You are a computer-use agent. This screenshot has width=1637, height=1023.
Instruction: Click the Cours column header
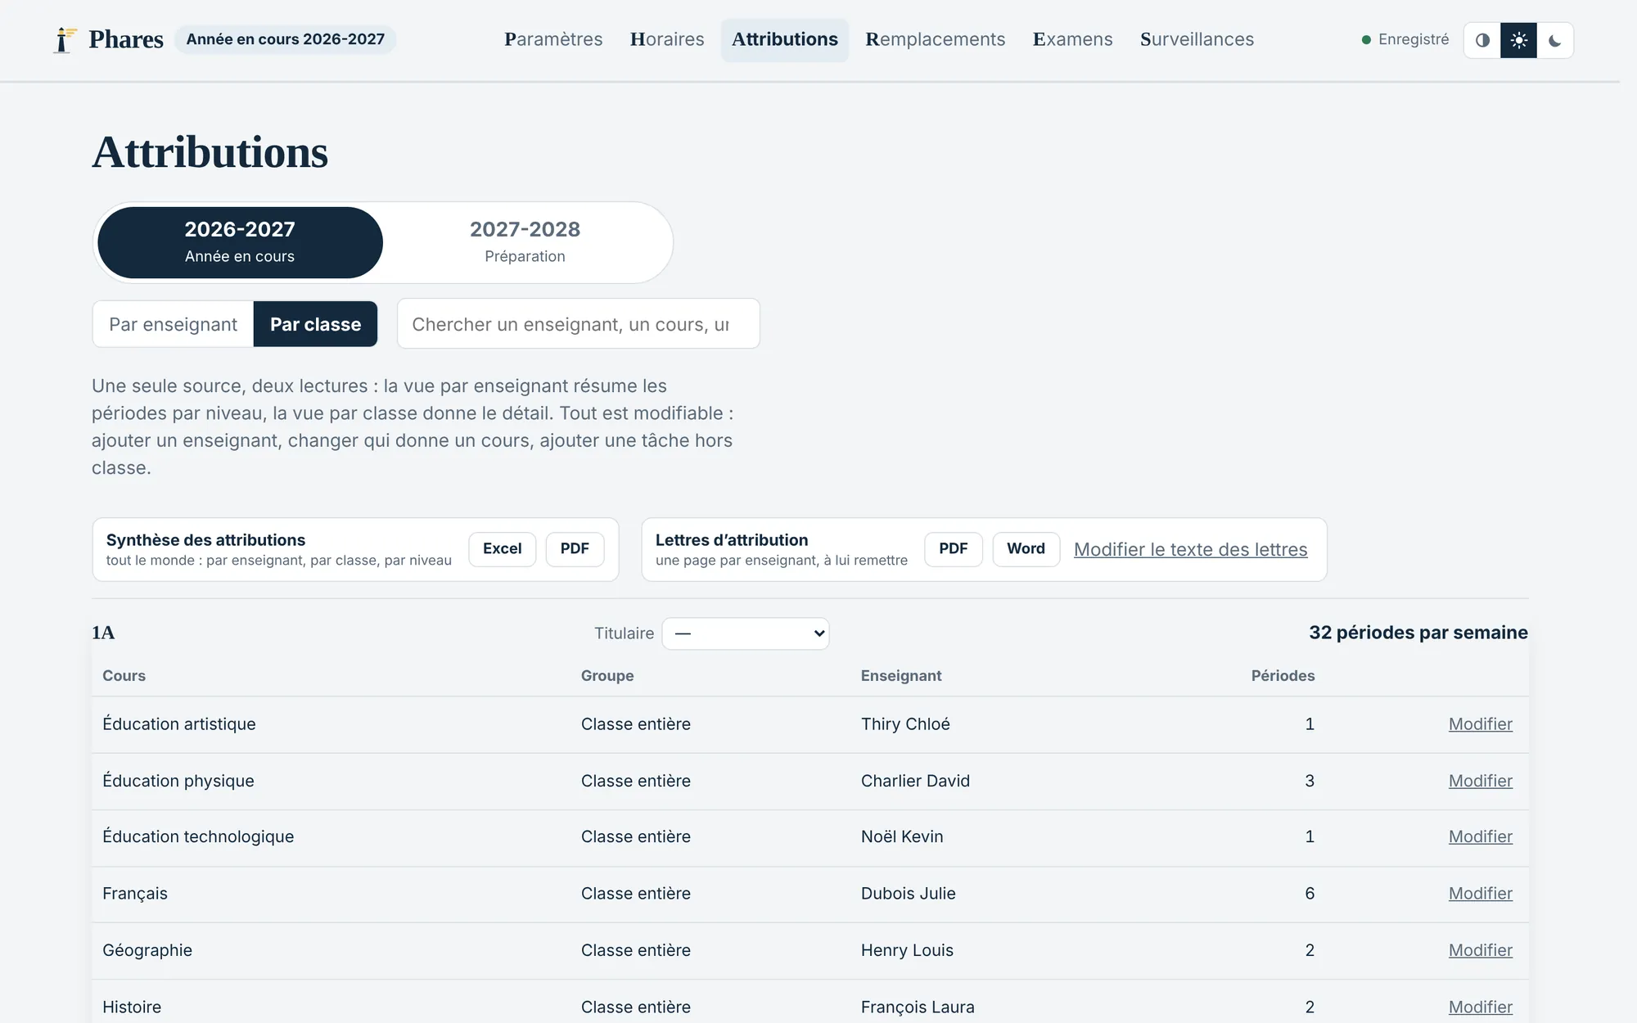124,676
